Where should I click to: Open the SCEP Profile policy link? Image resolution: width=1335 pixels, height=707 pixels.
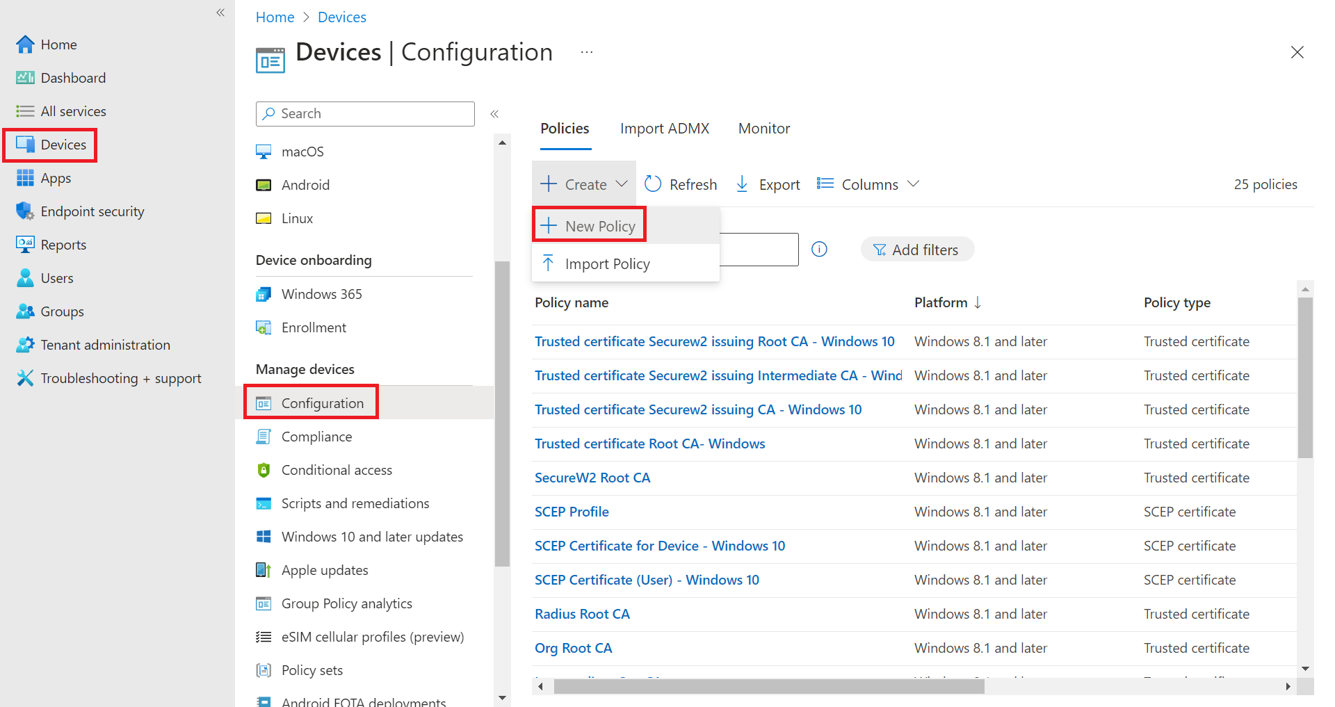pos(572,512)
